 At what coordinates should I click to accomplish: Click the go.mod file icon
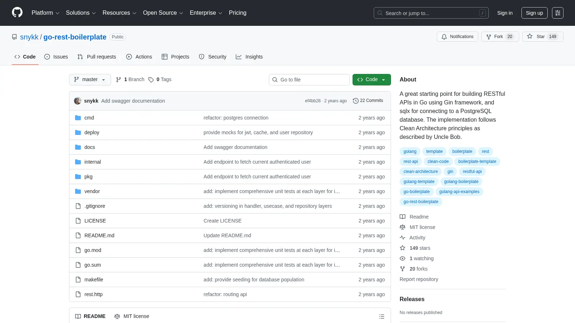click(x=78, y=250)
